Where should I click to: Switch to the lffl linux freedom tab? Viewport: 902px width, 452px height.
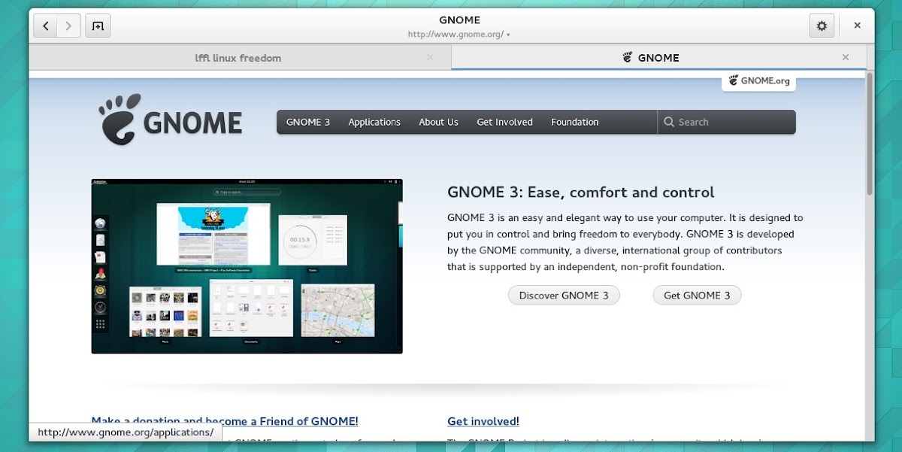coord(239,57)
